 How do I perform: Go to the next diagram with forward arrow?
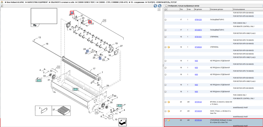pos(160,6)
